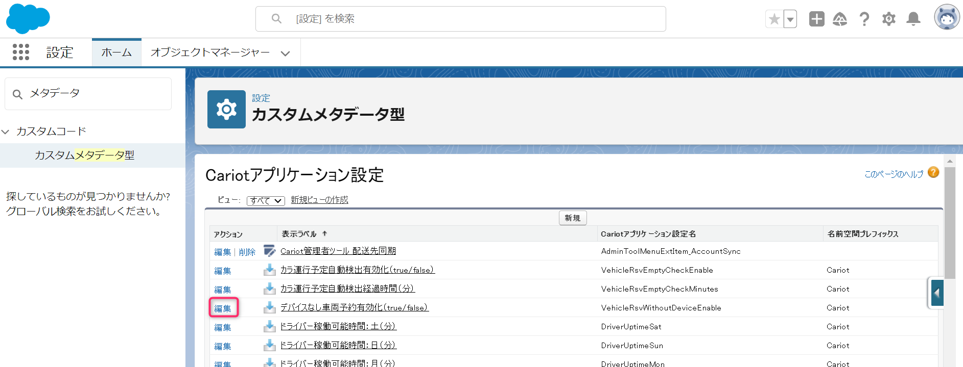Open the App Launcher grid icon

pyautogui.click(x=21, y=52)
